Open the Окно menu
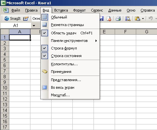Screen dimensions: 157x130 131,10
